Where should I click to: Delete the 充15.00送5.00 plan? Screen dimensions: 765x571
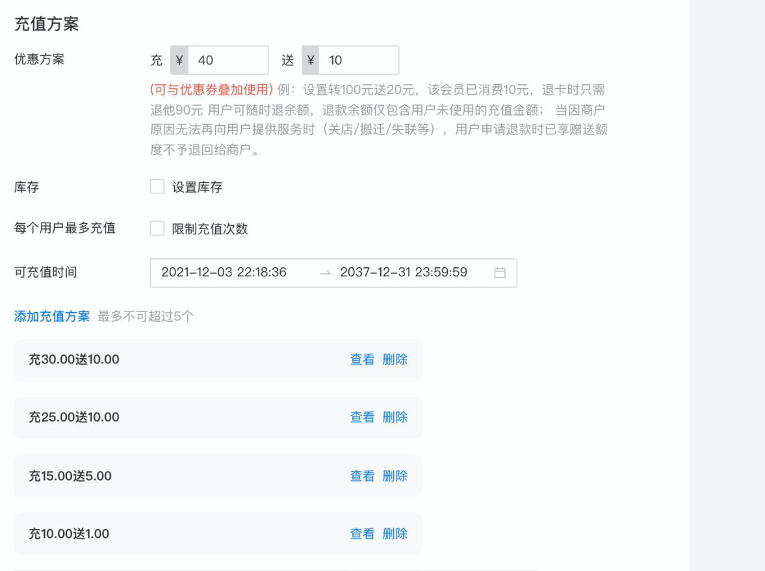(395, 476)
